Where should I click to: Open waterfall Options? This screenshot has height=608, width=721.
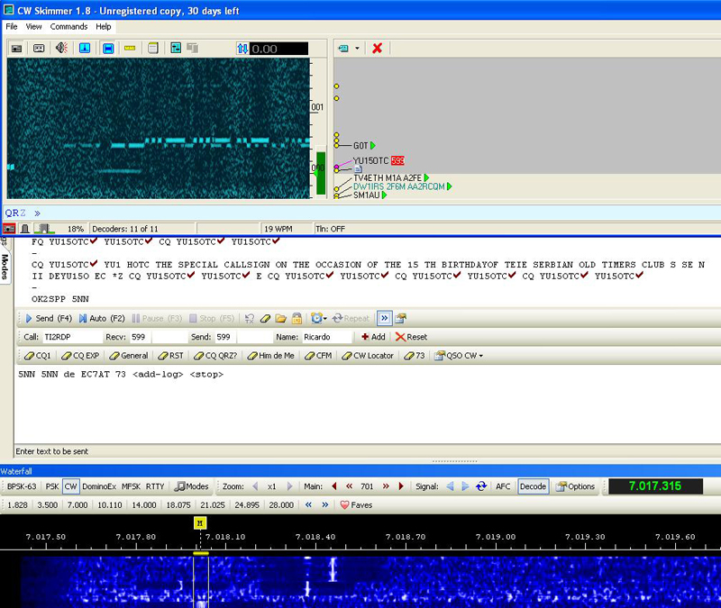[x=575, y=486]
